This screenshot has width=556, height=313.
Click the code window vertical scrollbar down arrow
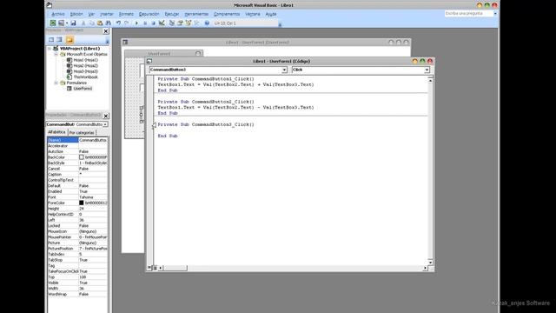pos(430,263)
